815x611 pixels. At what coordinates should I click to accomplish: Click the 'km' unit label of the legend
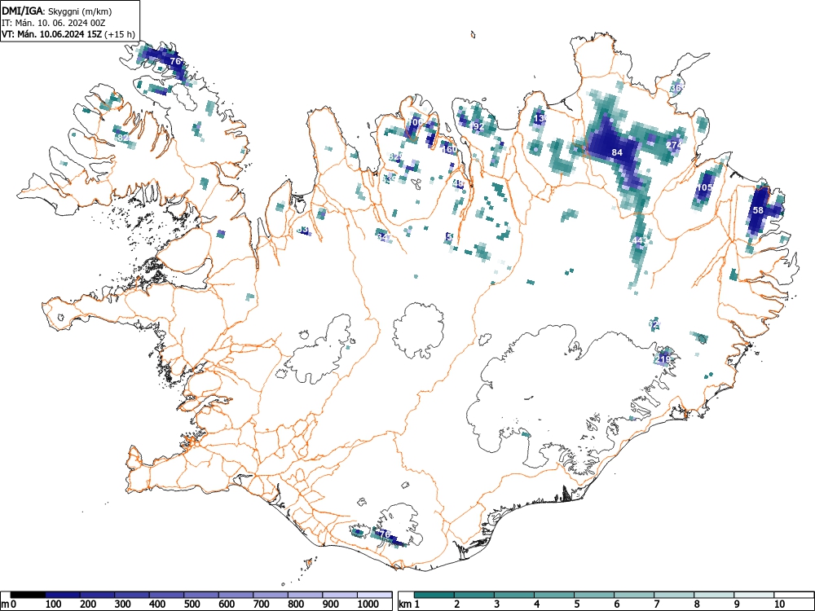click(405, 604)
